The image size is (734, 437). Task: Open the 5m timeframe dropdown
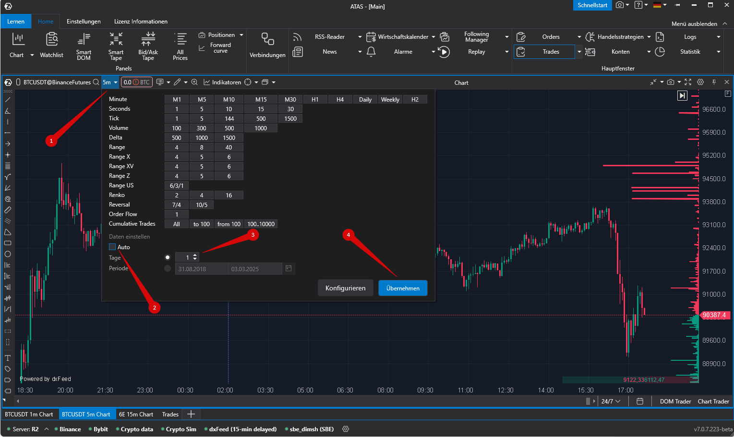pos(110,82)
